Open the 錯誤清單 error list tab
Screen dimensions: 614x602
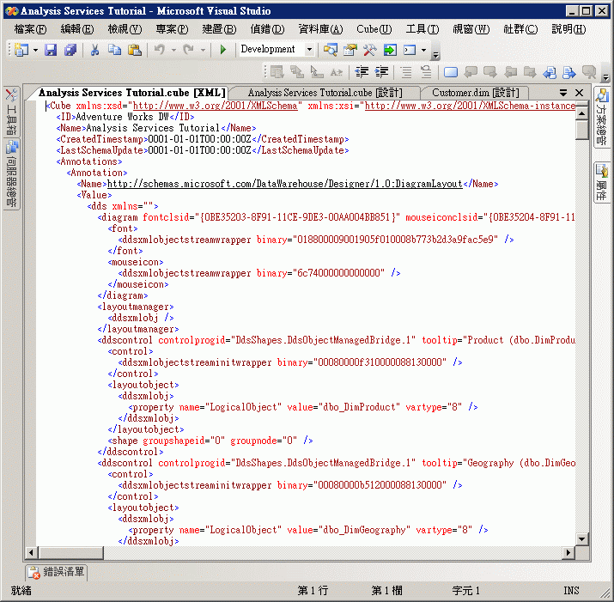57,572
